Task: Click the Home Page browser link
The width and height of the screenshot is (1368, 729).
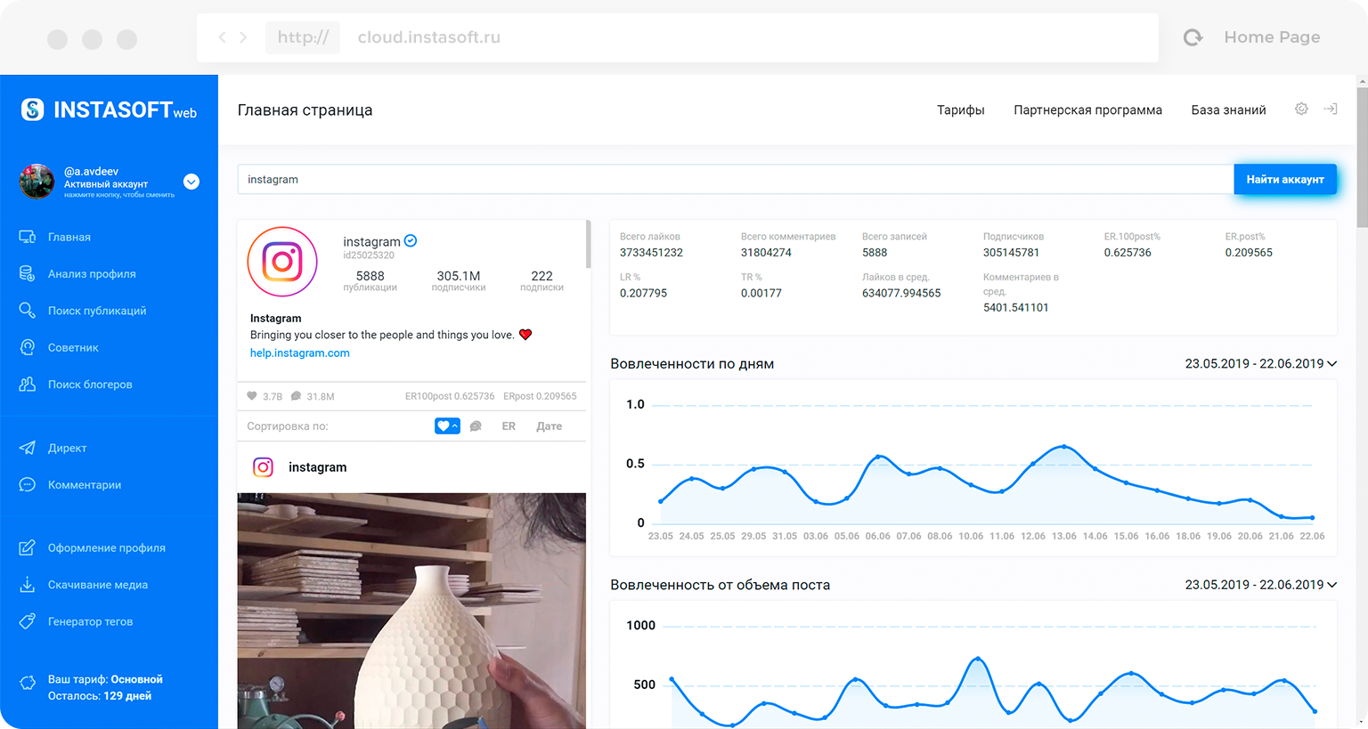Action: click(1272, 37)
